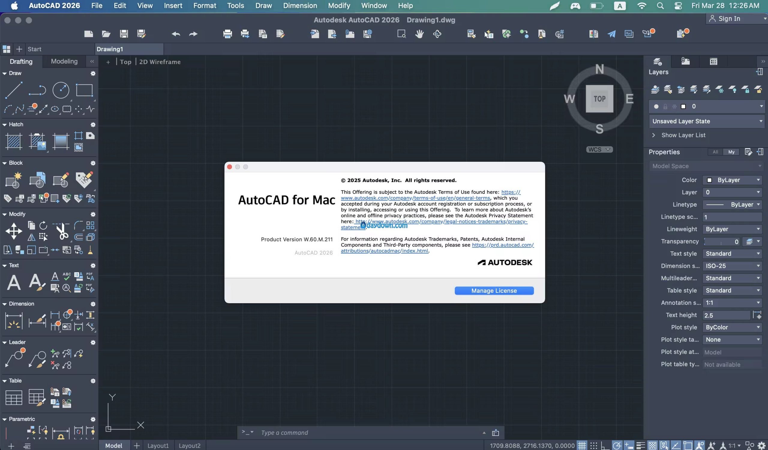768x450 pixels.
Task: Click the Color property white swatch
Action: point(709,180)
